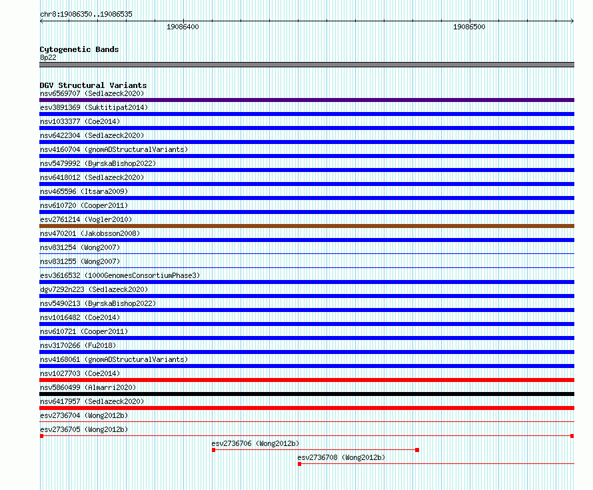The width and height of the screenshot is (593, 490).
Task: Select nsv831255 (Wong2007) label
Action: 80,261
